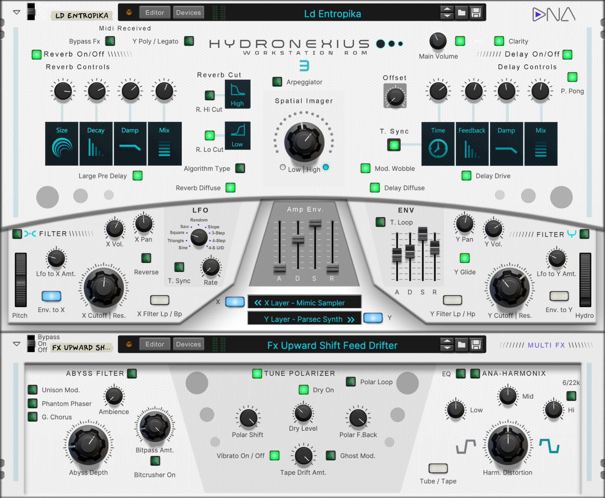
Task: Click the Pitch wheel
Action: pyautogui.click(x=20, y=280)
